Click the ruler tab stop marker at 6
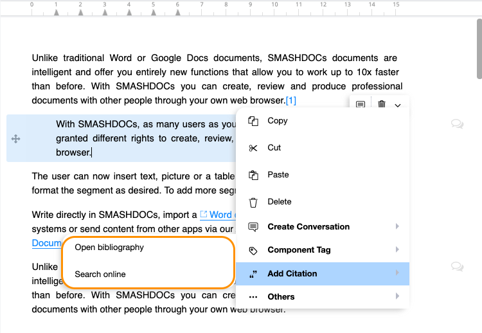Image resolution: width=482 pixels, height=333 pixels. point(177,13)
